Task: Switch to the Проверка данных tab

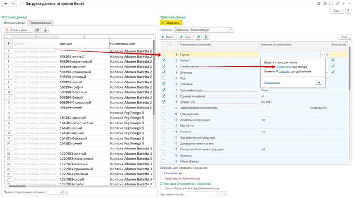Action: tap(41, 23)
